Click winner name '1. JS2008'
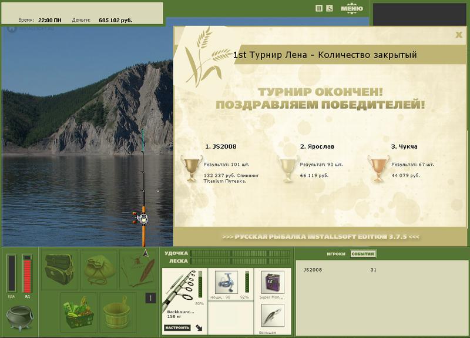 [x=221, y=146]
